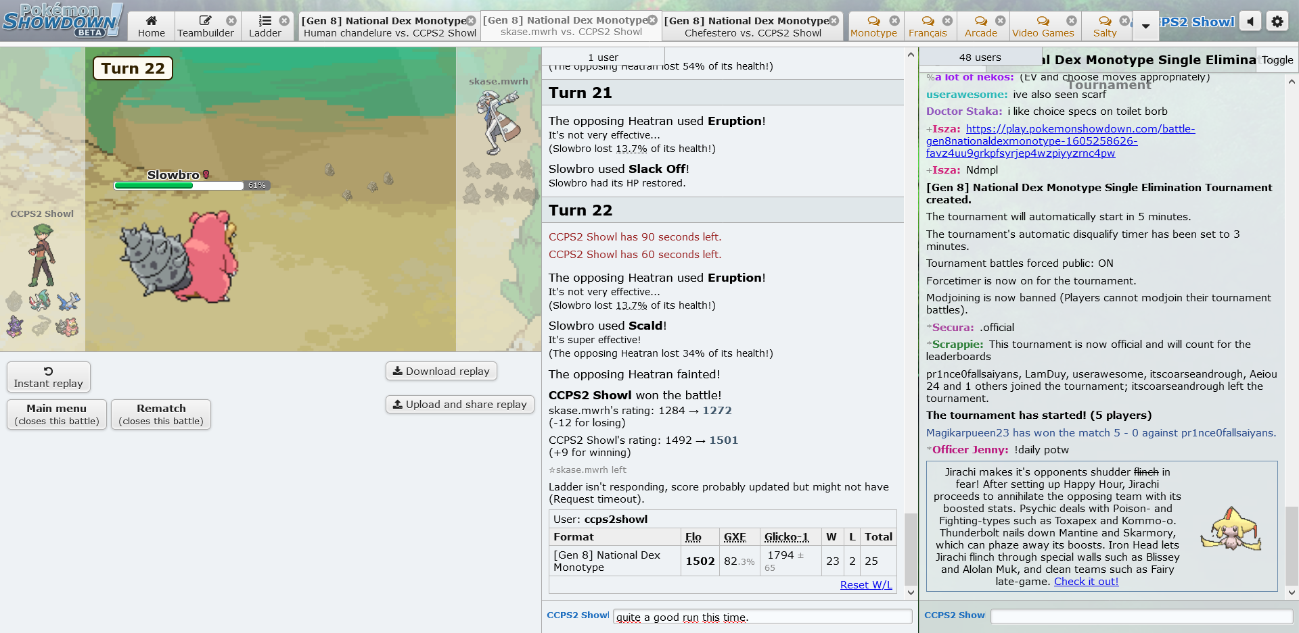Open the settings gear options
This screenshot has width=1299, height=633.
(x=1277, y=22)
